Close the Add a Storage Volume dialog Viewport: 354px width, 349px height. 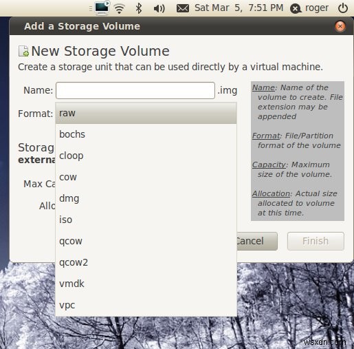click(x=340, y=26)
